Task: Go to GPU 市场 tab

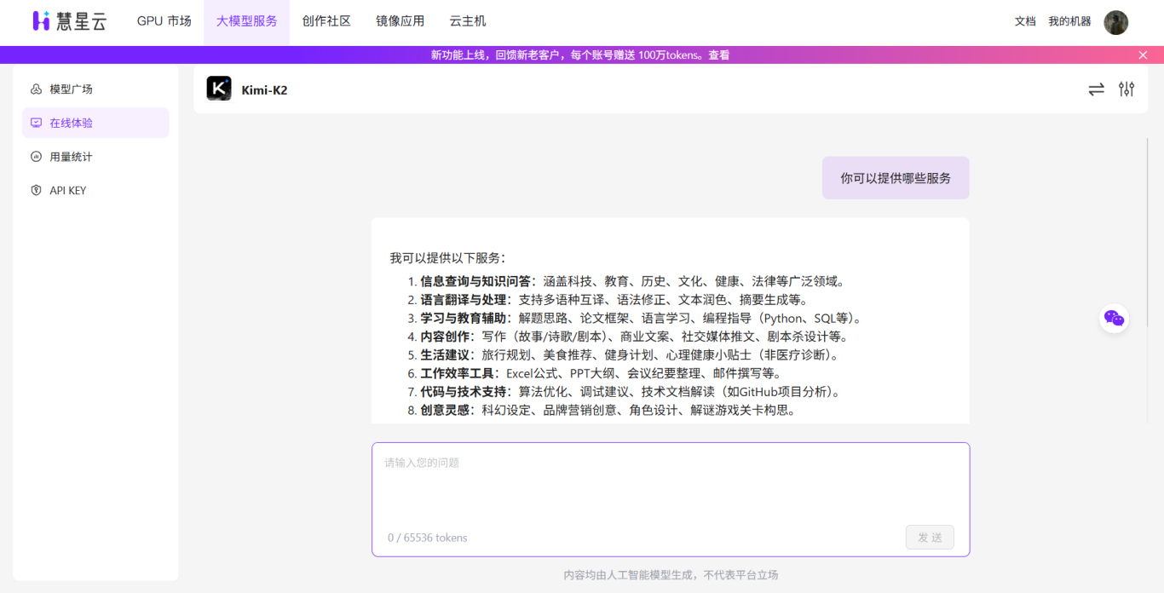Action: [x=164, y=21]
